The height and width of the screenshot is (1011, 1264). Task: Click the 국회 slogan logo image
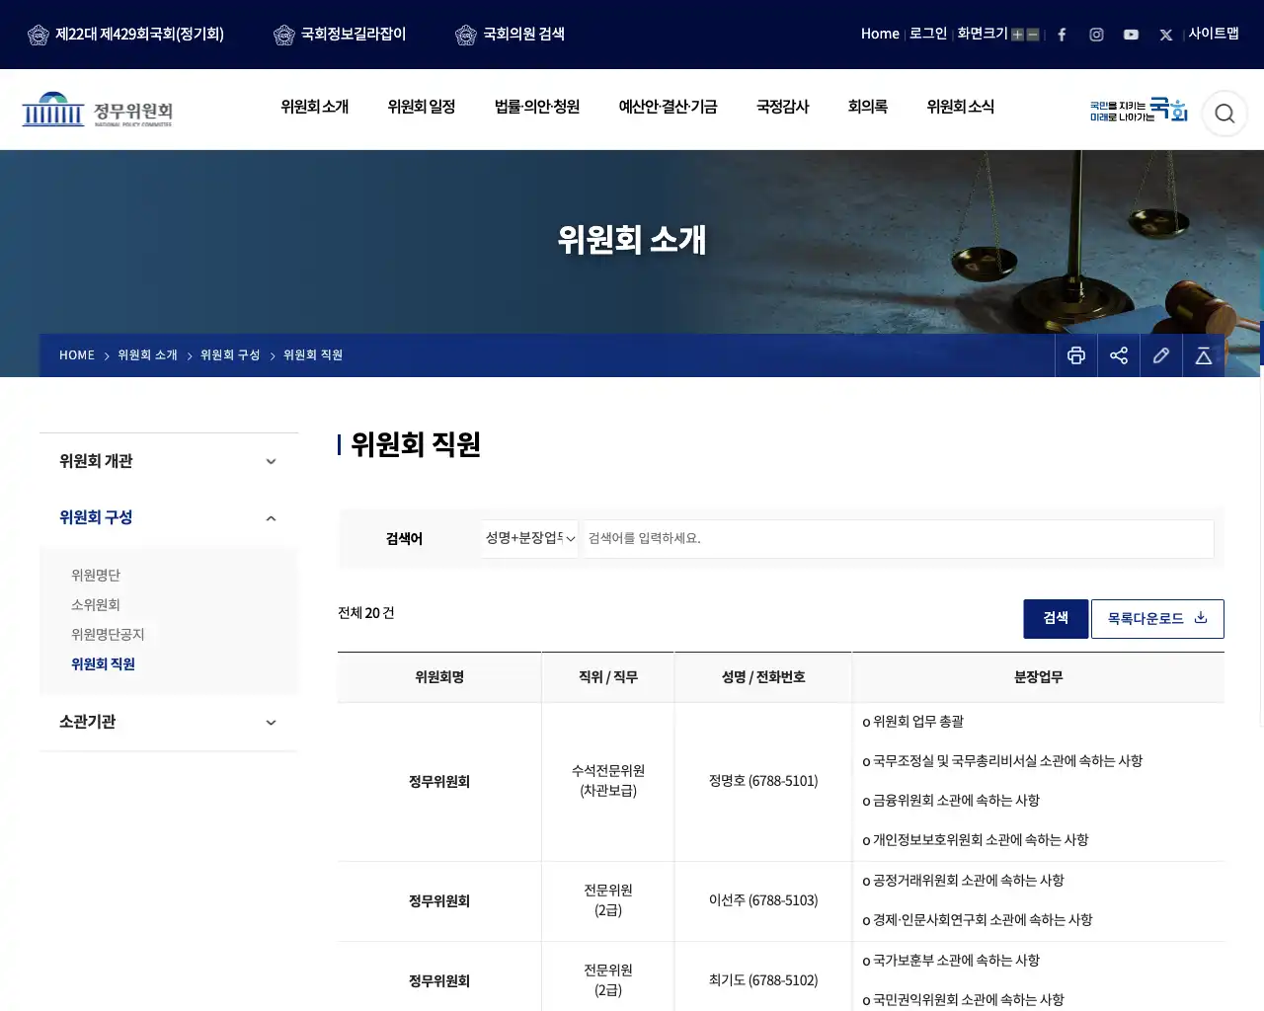(x=1139, y=110)
